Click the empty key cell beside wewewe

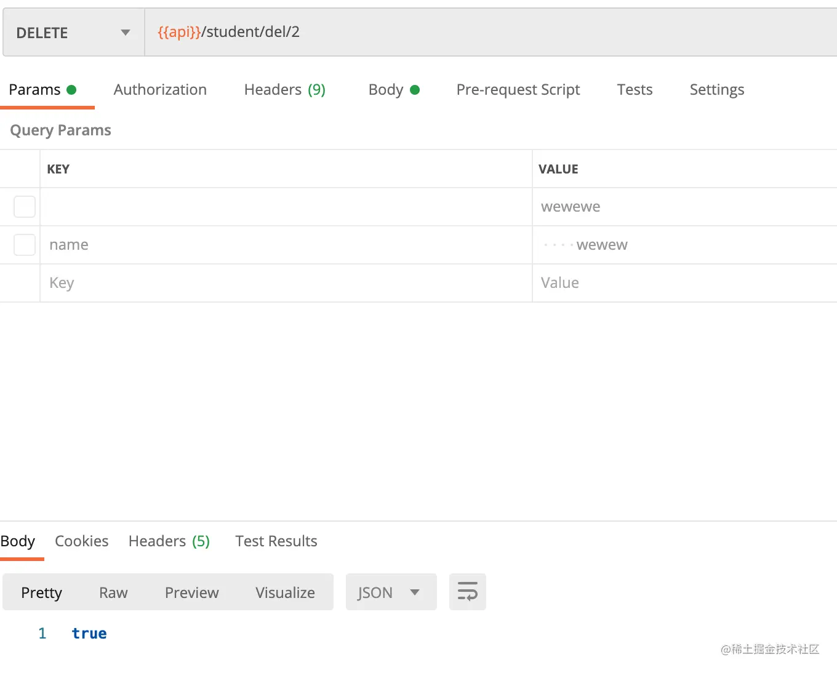click(286, 207)
